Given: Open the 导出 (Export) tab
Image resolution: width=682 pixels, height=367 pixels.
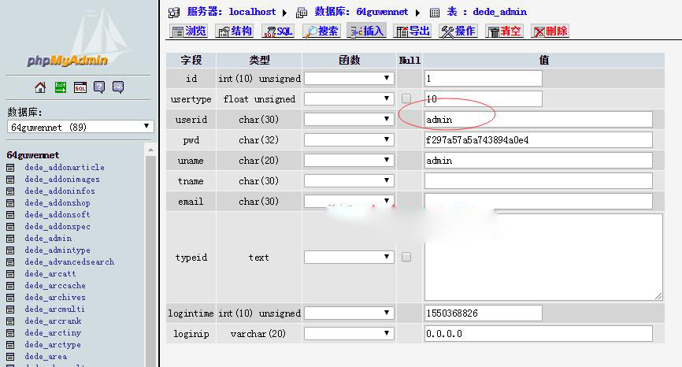Looking at the screenshot, I should click(412, 32).
